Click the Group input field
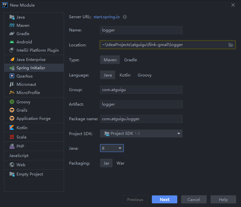The image size is (241, 207). click(141, 90)
